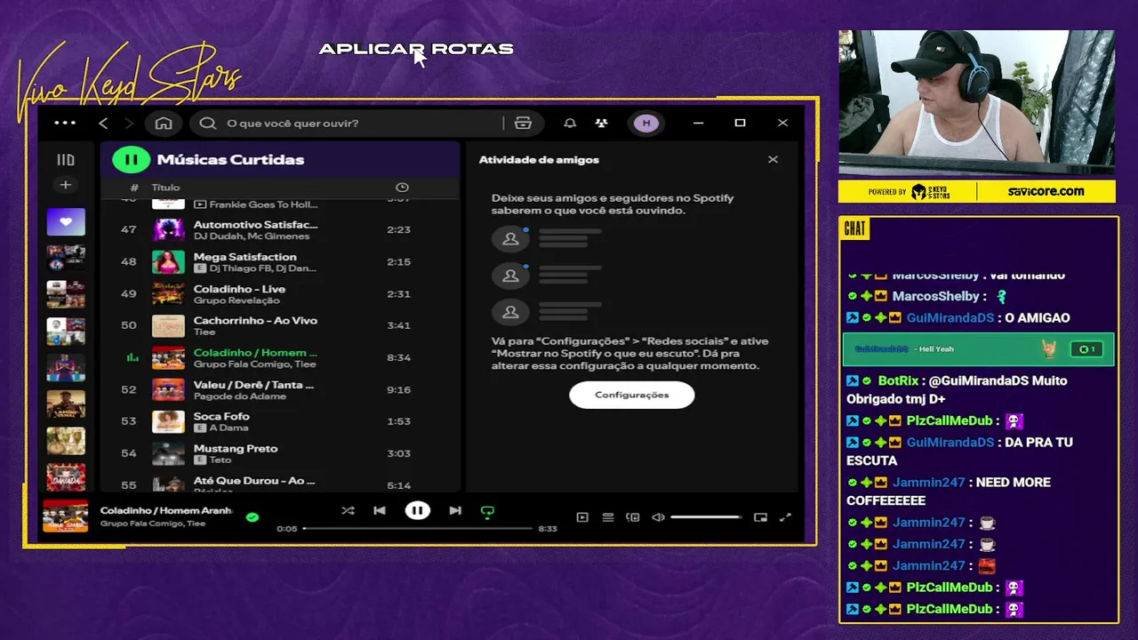1138x640 pixels.
Task: Open the Browse icon in search bar
Action: pos(523,123)
